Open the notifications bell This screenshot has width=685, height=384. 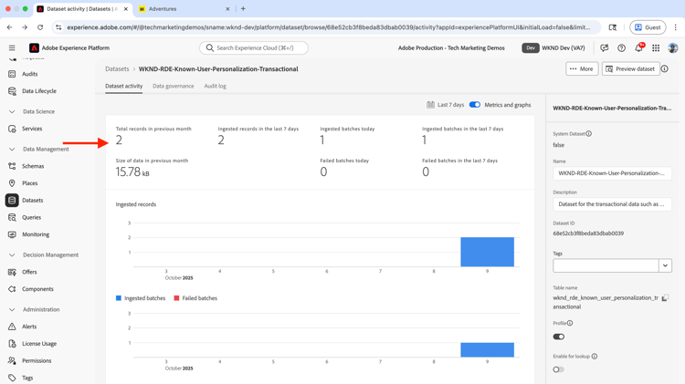[x=638, y=48]
